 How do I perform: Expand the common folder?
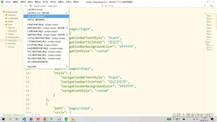(4, 15)
